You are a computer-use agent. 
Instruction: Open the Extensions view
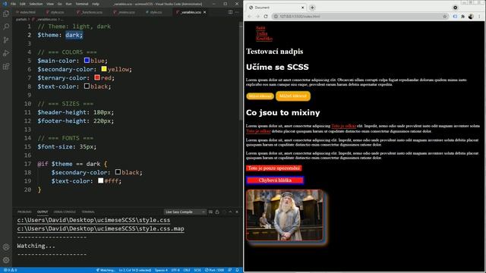(6, 66)
